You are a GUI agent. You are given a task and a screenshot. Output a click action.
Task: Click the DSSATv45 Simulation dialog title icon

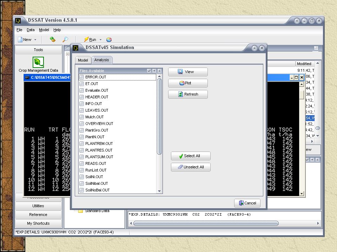pyautogui.click(x=75, y=48)
